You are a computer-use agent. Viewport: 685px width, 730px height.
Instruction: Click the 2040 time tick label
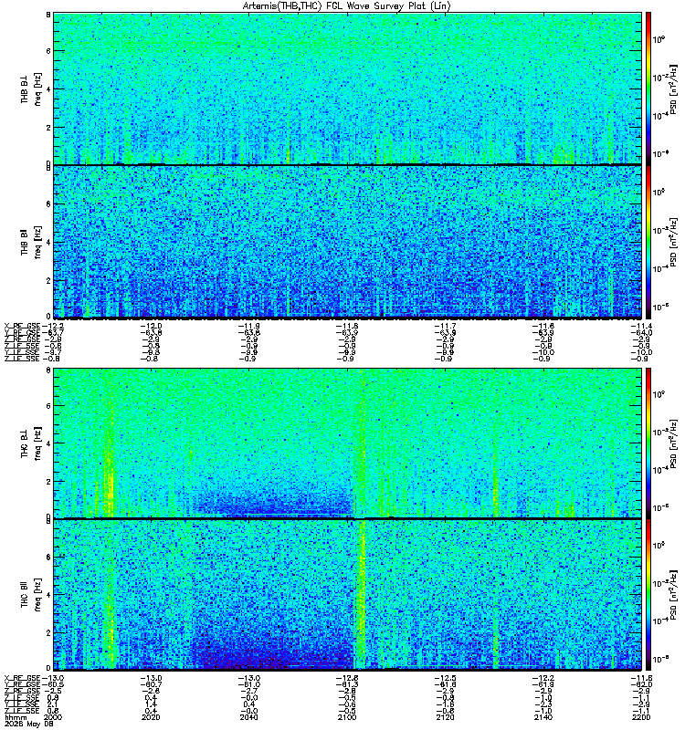pyautogui.click(x=249, y=717)
